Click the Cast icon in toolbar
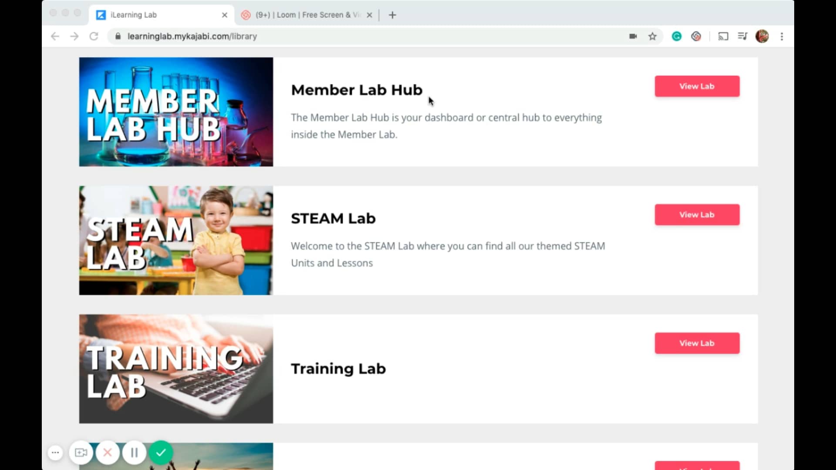Viewport: 836px width, 470px height. [723, 37]
